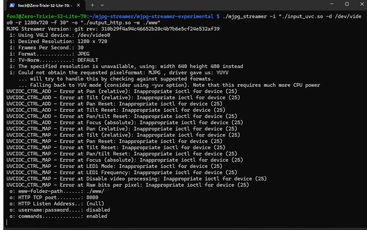Close the terminal window
Image resolution: width=367 pixels, height=230 pixels.
tap(360, 4)
